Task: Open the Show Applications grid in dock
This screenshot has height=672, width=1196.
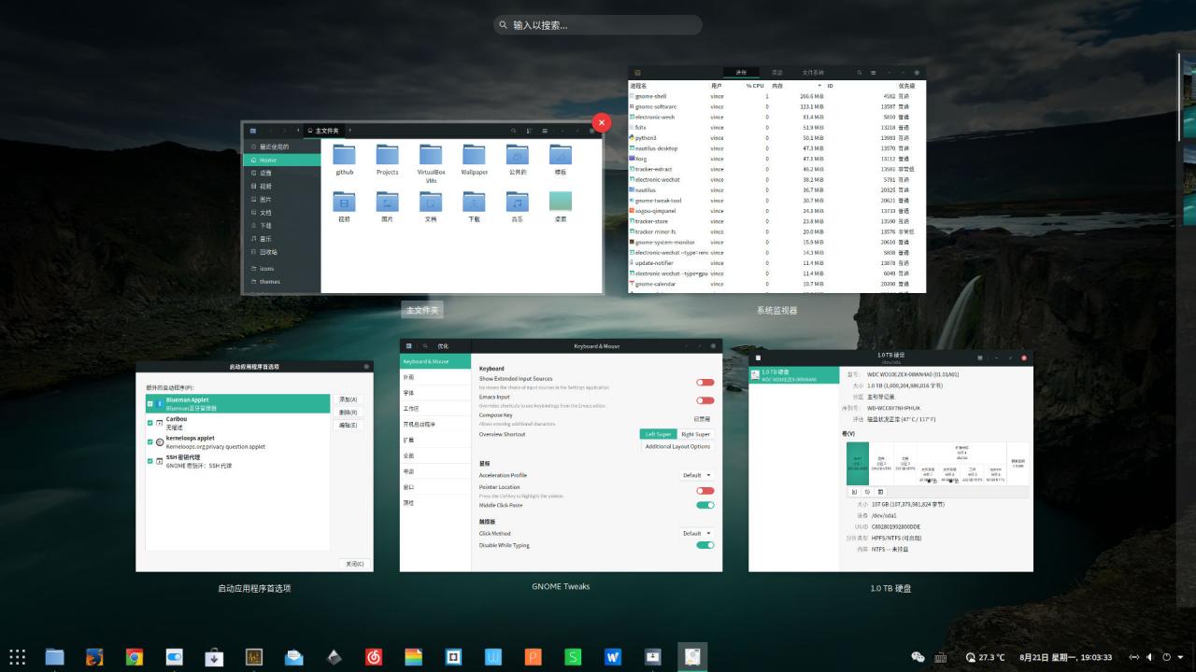Action: click(x=17, y=657)
